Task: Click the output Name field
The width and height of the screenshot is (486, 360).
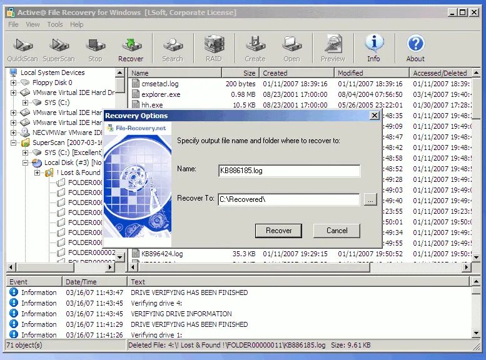Action: tap(289, 171)
